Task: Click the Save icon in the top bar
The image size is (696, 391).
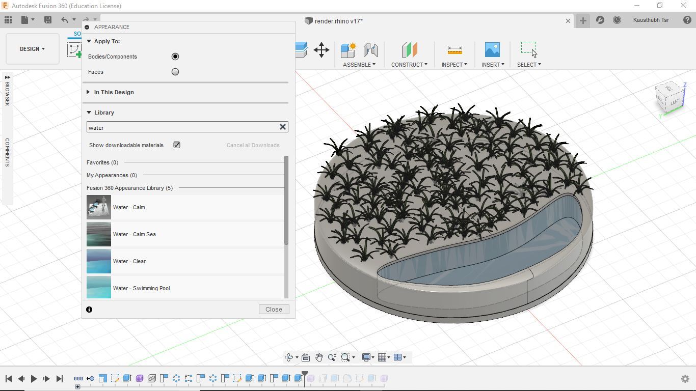Action: pos(48,20)
